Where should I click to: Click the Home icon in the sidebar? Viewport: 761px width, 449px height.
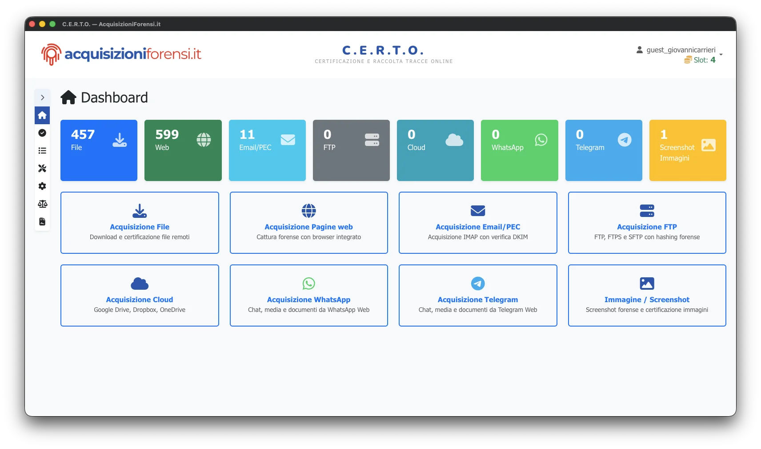click(x=42, y=115)
